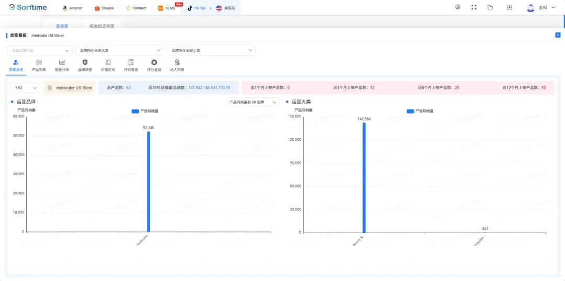Click the Beauty &... axis label

[x=359, y=240]
